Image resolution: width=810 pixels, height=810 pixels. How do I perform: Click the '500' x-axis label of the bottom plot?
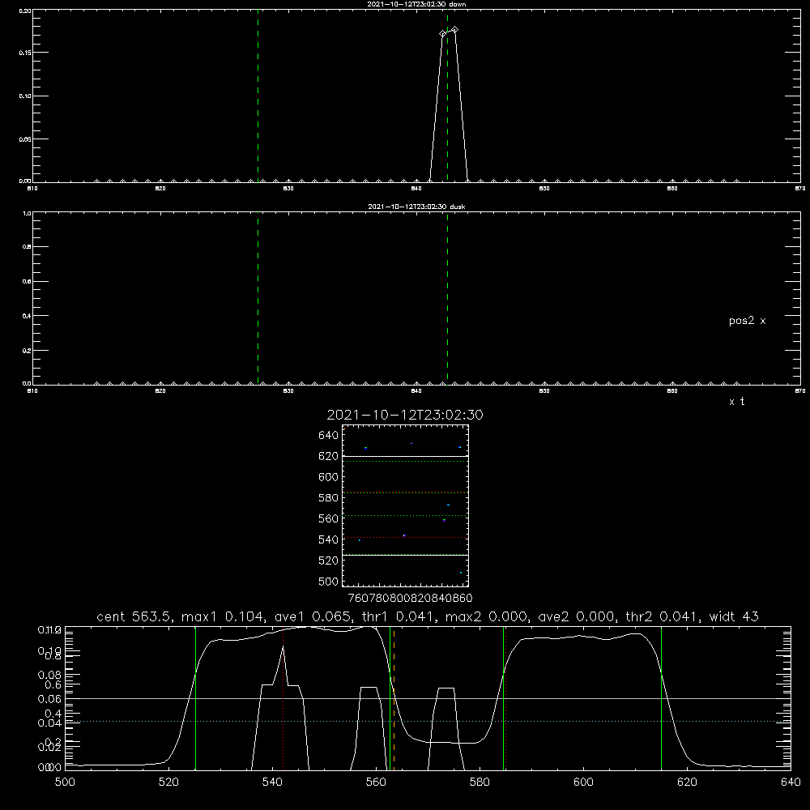click(65, 782)
